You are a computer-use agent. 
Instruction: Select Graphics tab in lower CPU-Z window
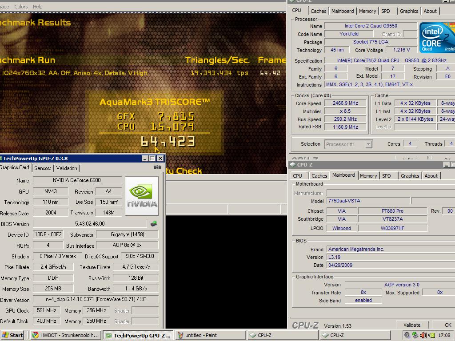[x=410, y=176]
